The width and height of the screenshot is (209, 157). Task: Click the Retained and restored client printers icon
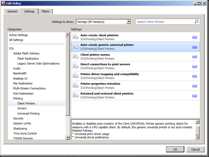coord(76,95)
